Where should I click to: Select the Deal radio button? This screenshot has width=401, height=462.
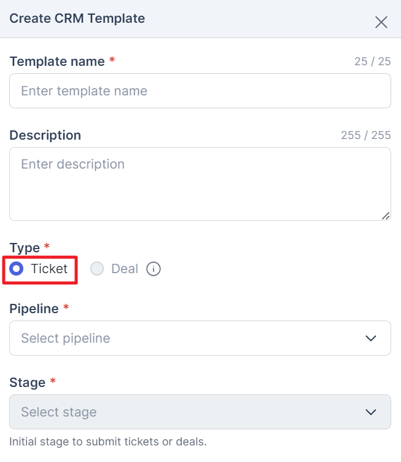(x=97, y=269)
